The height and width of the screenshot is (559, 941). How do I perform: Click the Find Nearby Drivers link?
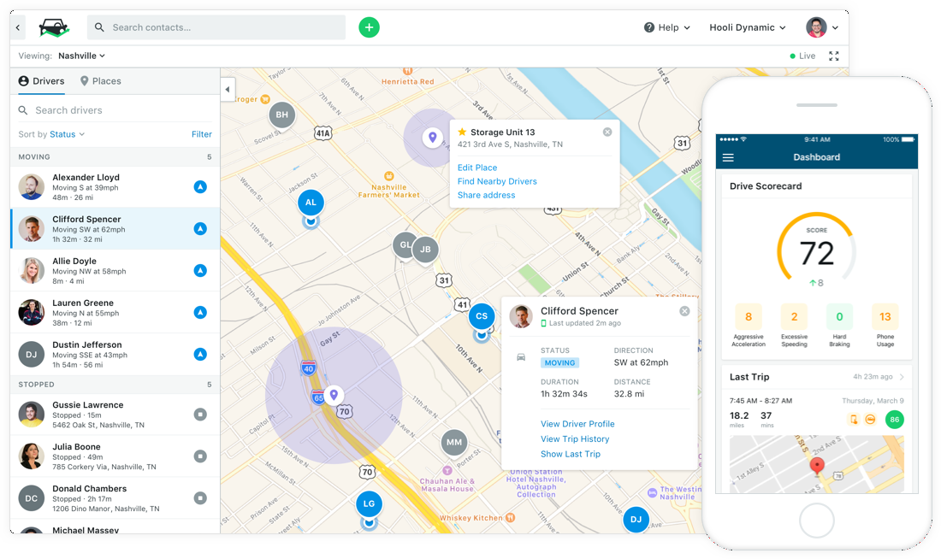pos(497,181)
